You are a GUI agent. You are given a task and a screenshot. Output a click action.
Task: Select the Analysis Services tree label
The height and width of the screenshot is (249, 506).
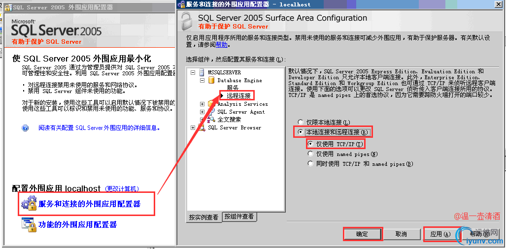(x=242, y=104)
